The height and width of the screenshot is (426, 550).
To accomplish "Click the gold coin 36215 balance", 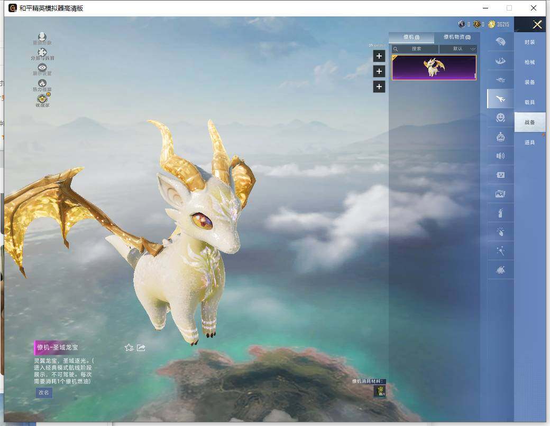I will tap(498, 24).
